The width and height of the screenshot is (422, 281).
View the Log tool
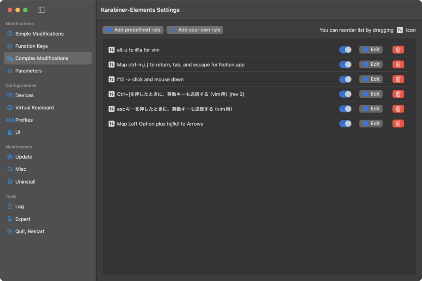coord(48,206)
